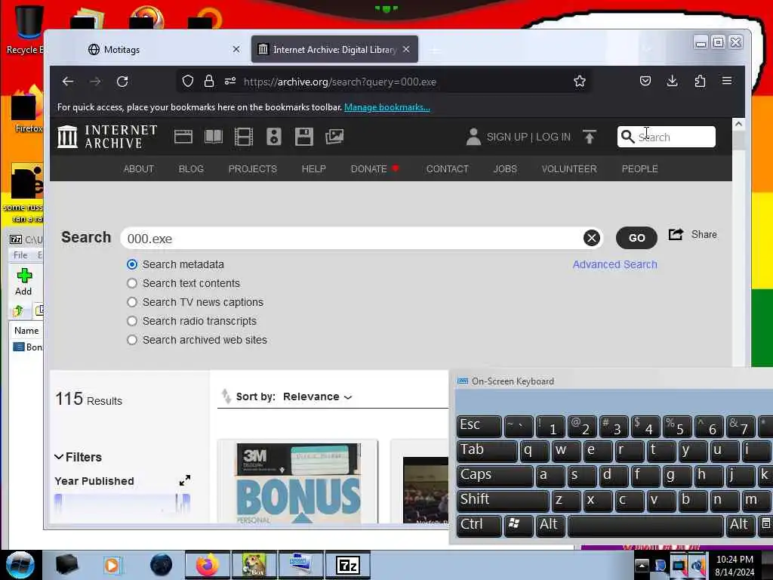Open the Software floppy disk icon

pyautogui.click(x=303, y=137)
